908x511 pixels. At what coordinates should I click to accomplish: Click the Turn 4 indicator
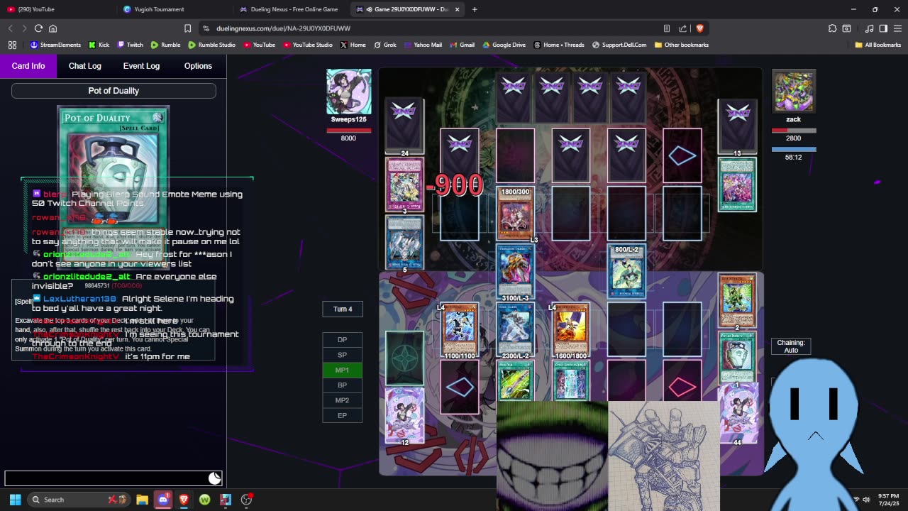(x=343, y=309)
